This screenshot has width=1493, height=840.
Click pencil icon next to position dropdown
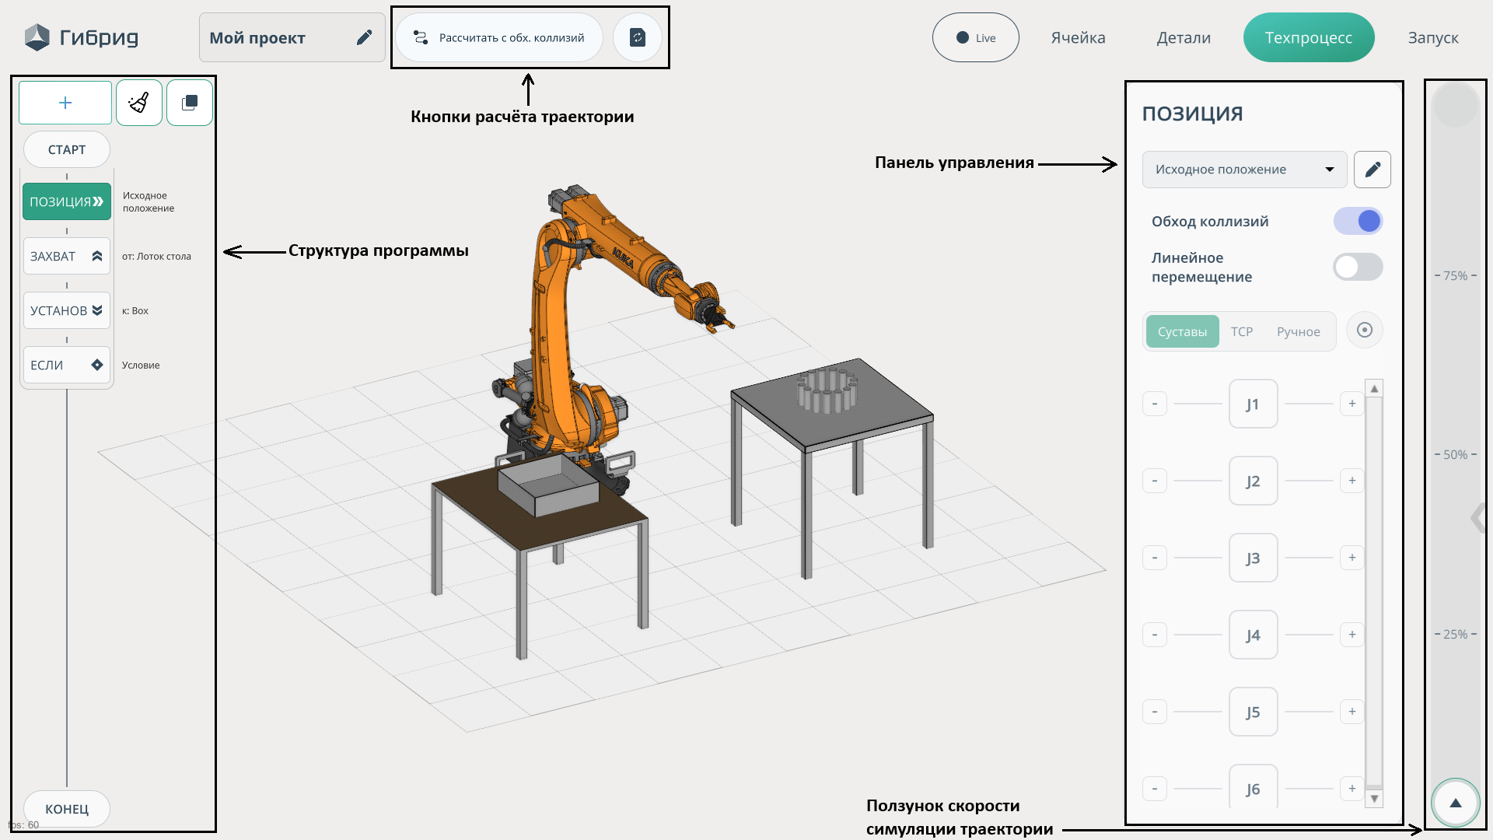pyautogui.click(x=1372, y=170)
